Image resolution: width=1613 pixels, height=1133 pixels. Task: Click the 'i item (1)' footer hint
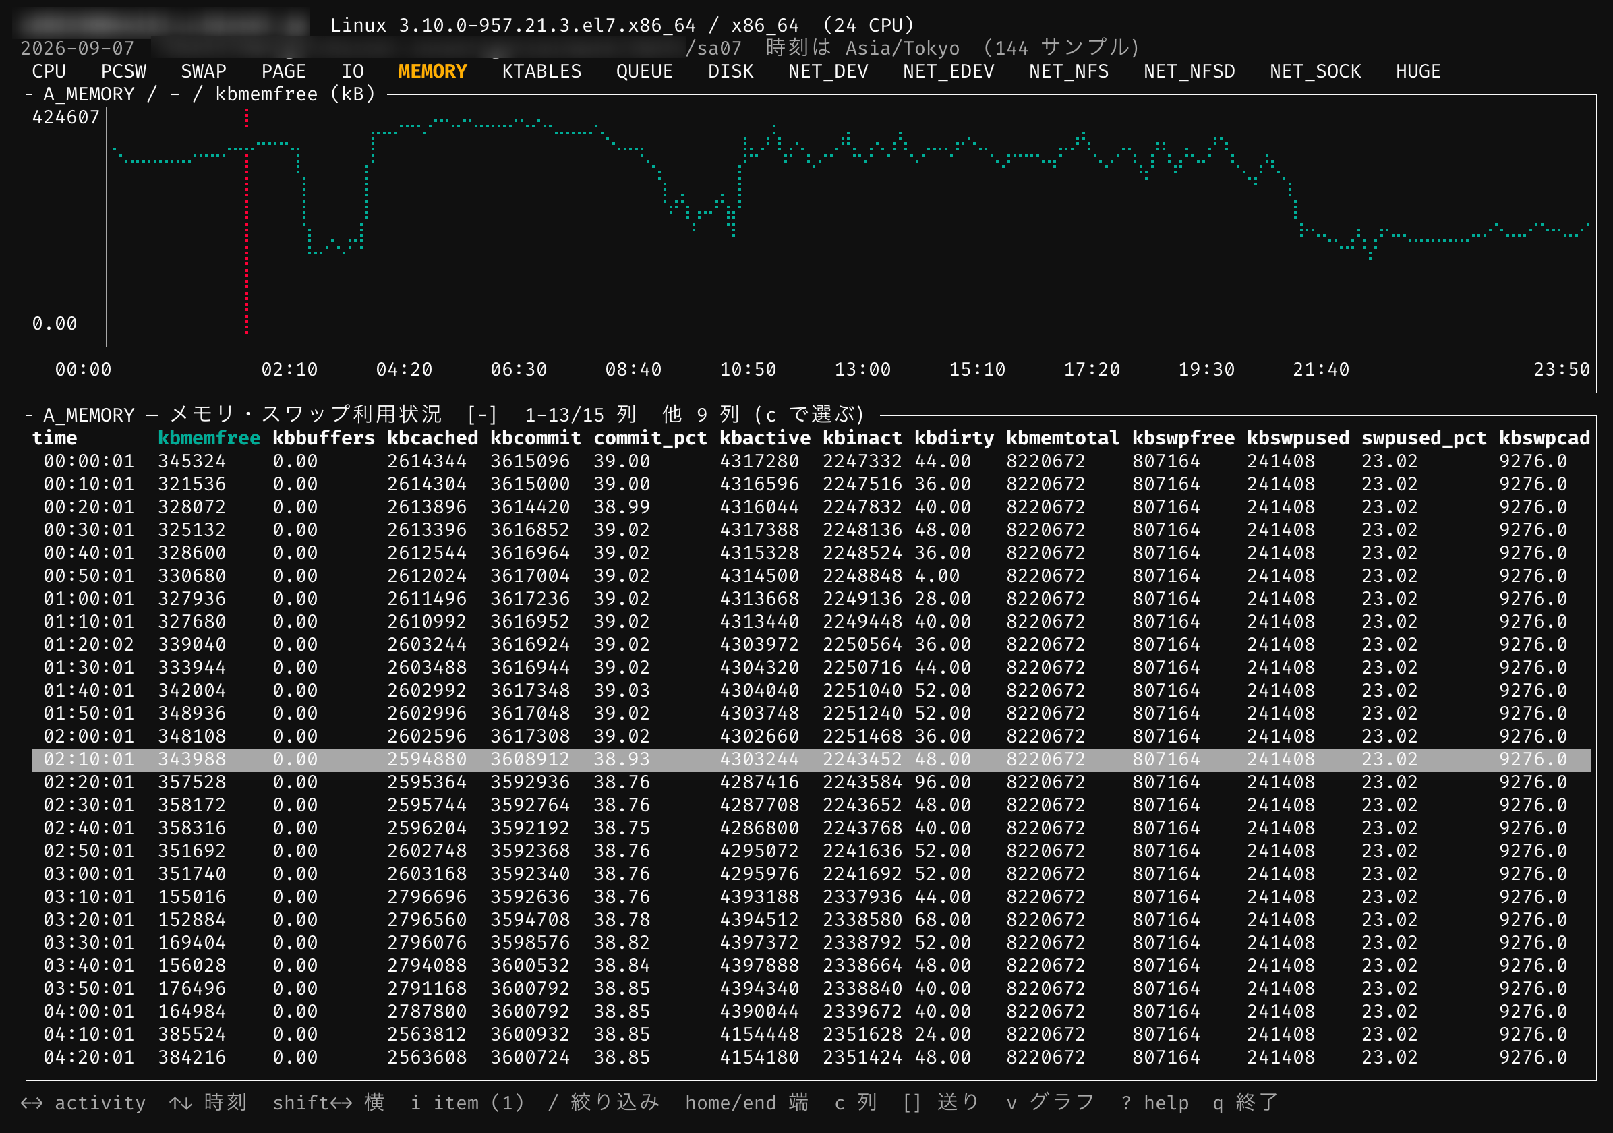[468, 1103]
